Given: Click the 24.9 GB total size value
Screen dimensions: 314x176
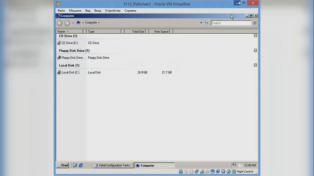Looking at the screenshot, I should click(142, 72).
